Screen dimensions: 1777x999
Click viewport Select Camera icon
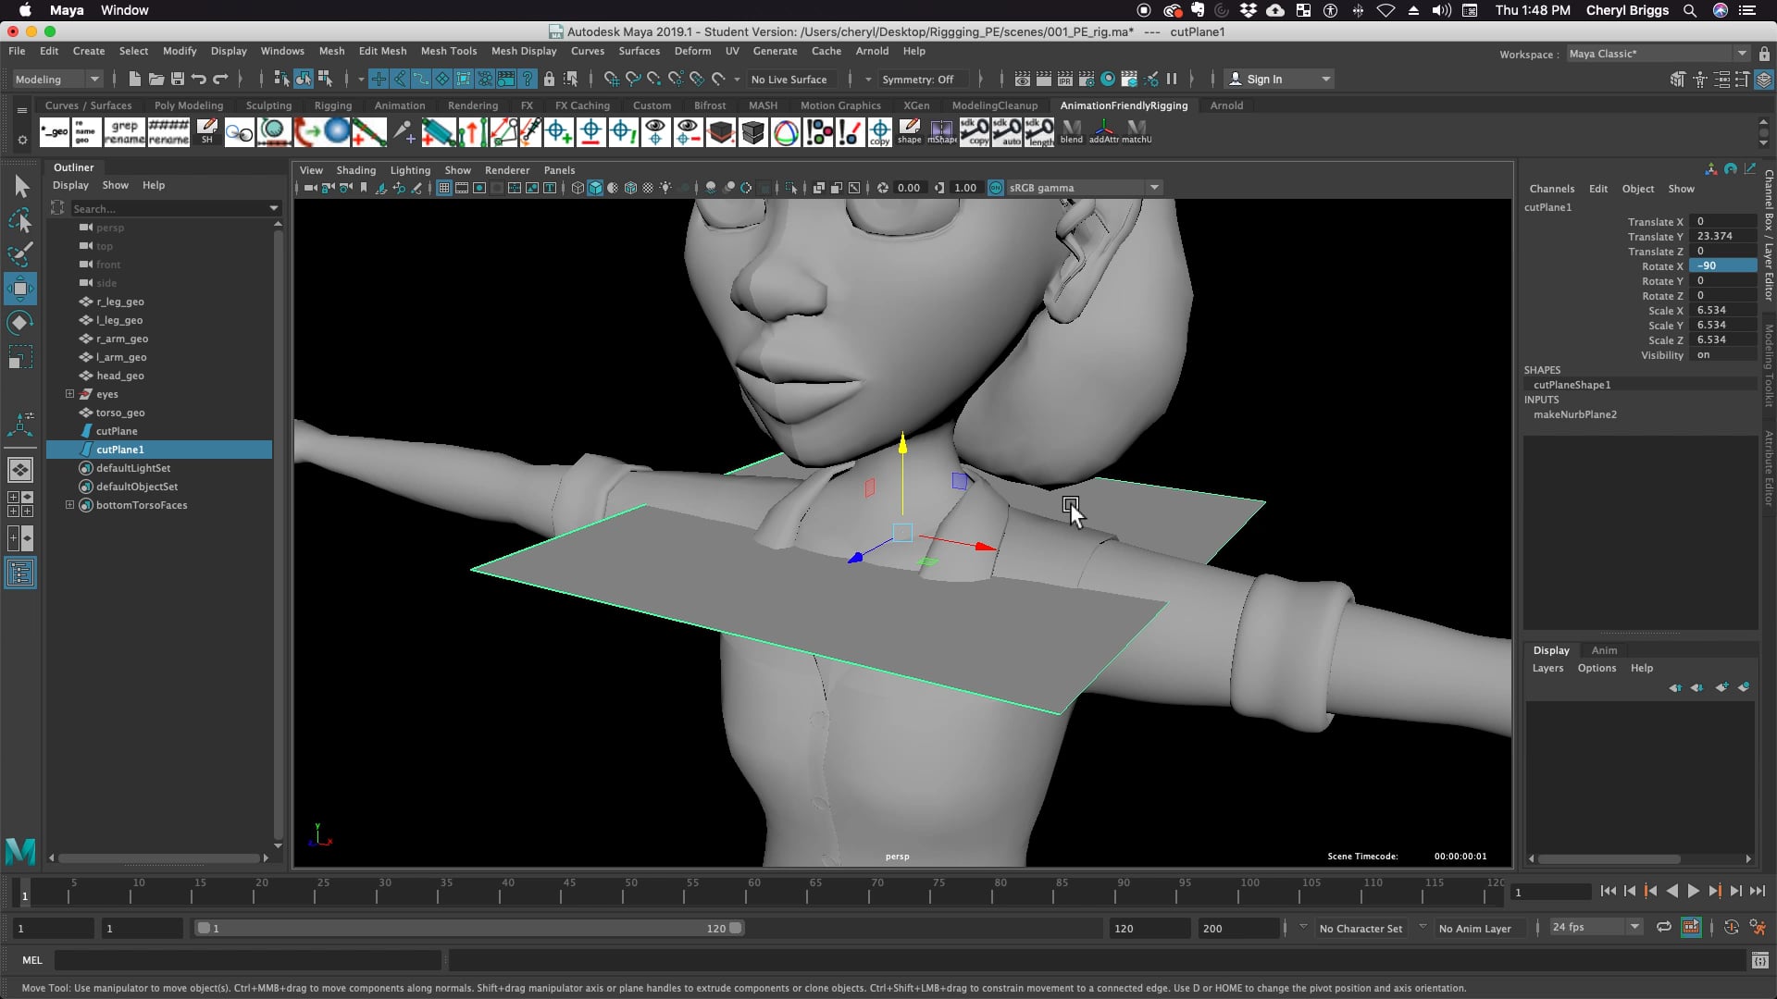pyautogui.click(x=310, y=188)
